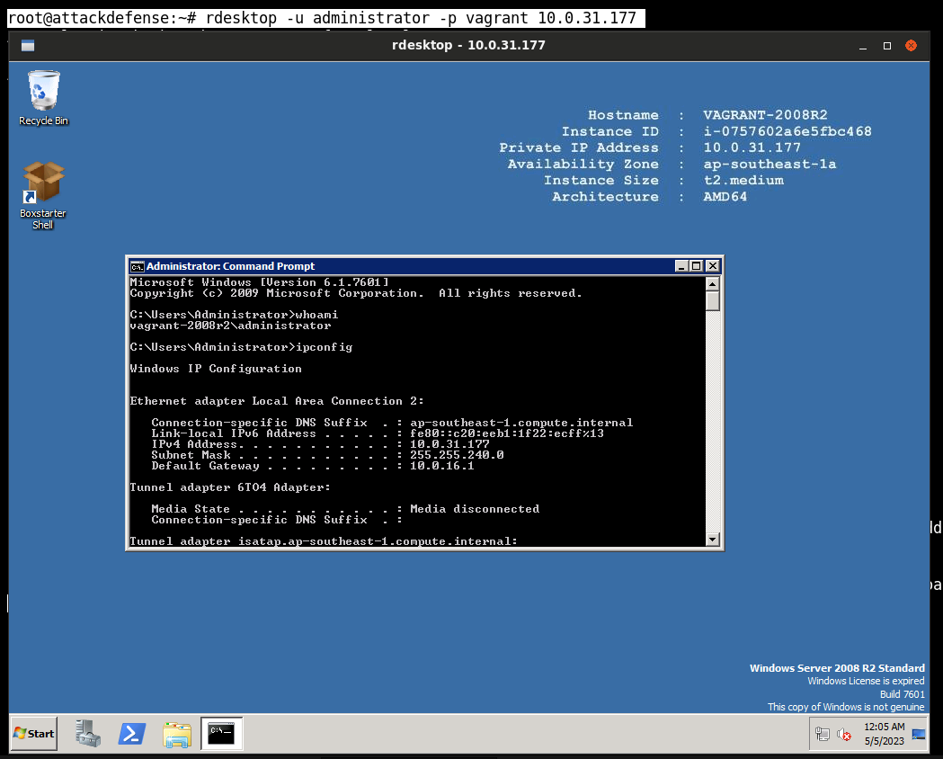Click the Start button on taskbar

(x=34, y=733)
